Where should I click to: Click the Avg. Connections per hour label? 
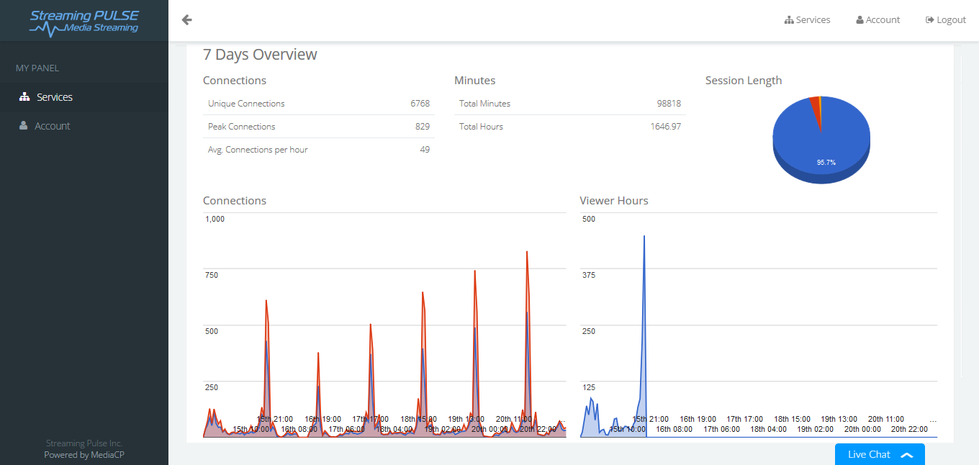[x=258, y=150]
